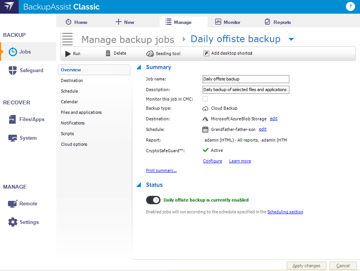Click the Configure link

tap(213, 161)
